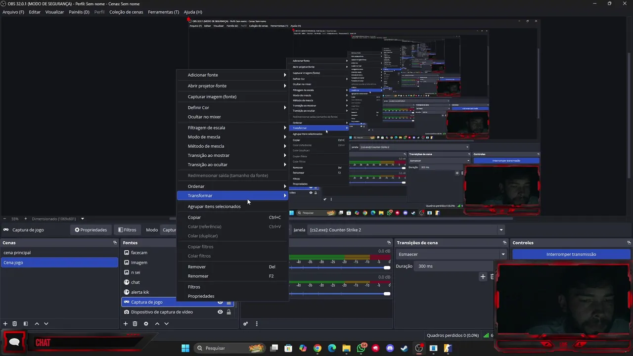Open WhatsApp from the taskbar
This screenshot has height=356, width=633.
tap(361, 348)
